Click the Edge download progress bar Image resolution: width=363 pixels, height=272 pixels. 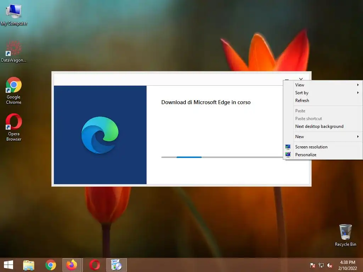pyautogui.click(x=222, y=157)
